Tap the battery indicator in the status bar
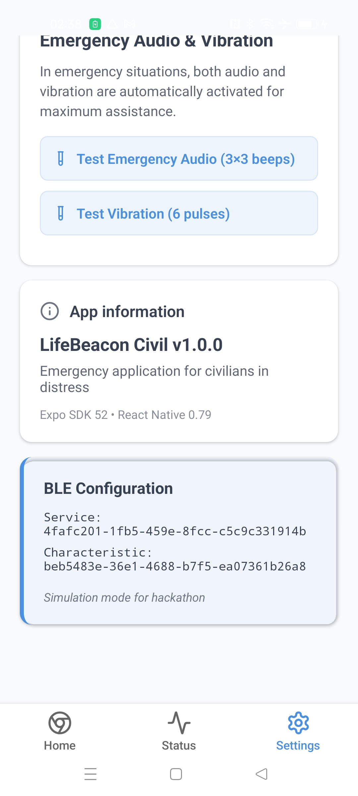Image resolution: width=358 pixels, height=796 pixels. [x=307, y=23]
